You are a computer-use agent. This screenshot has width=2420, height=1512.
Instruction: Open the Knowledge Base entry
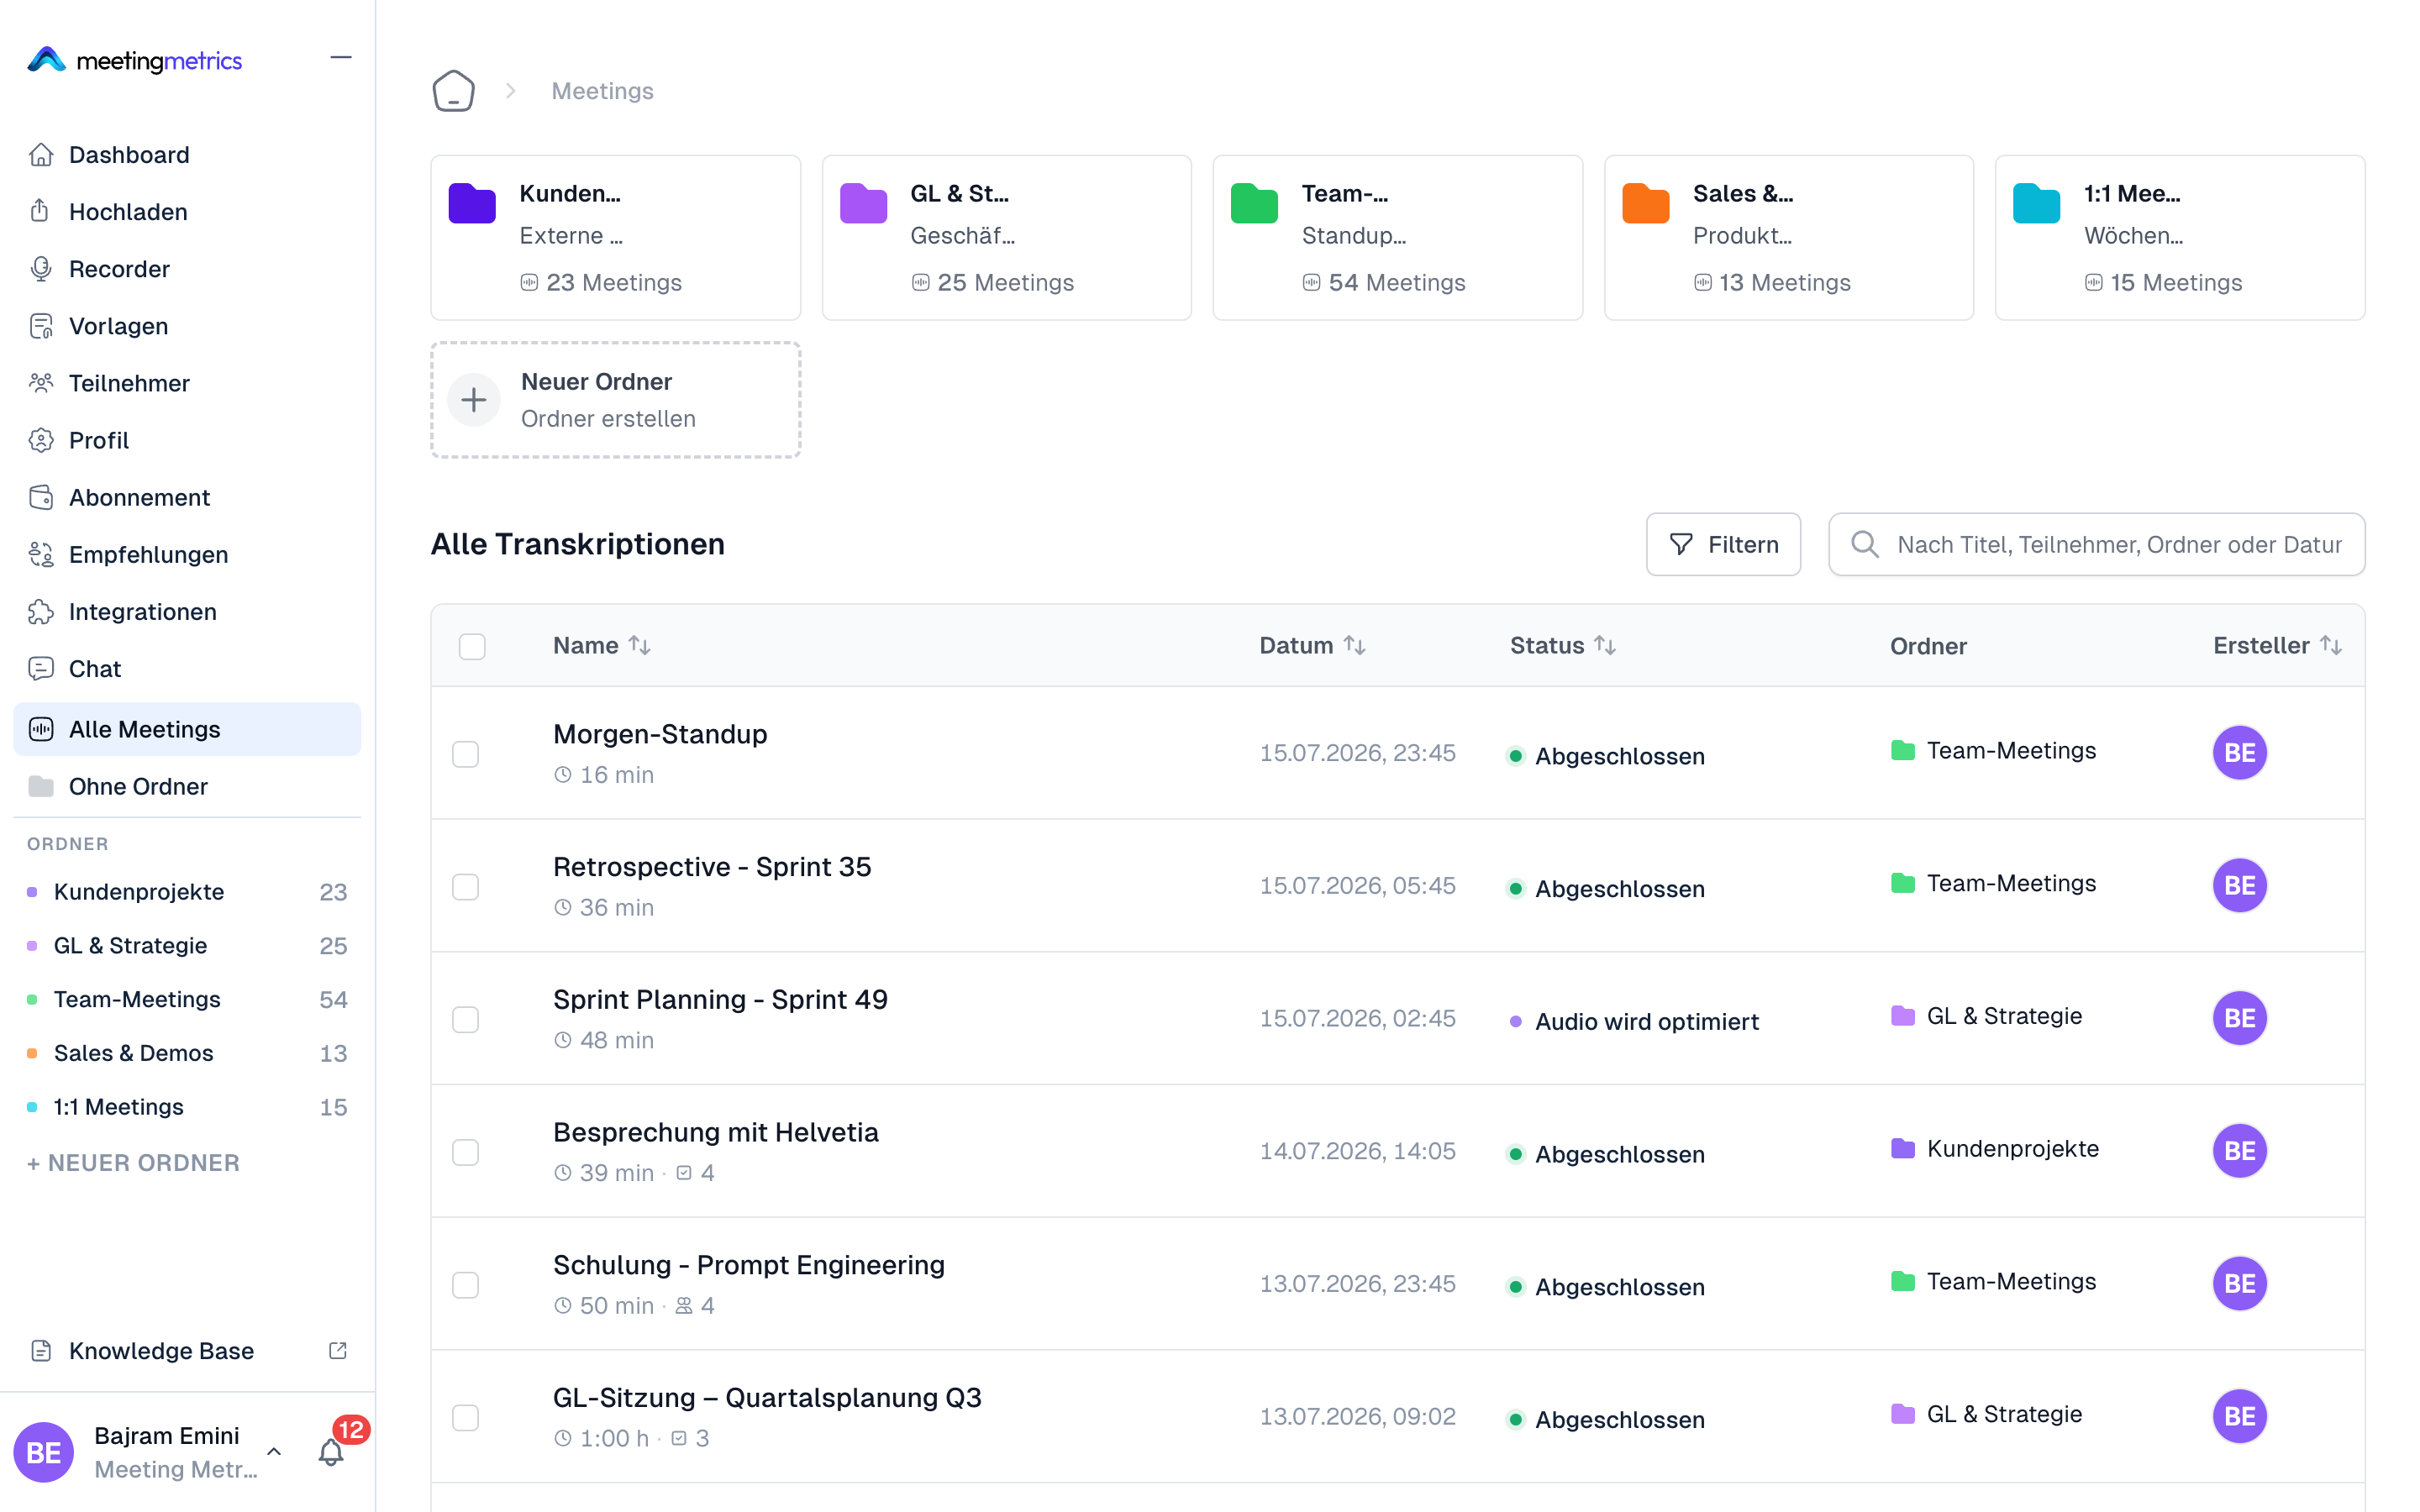coord(187,1350)
